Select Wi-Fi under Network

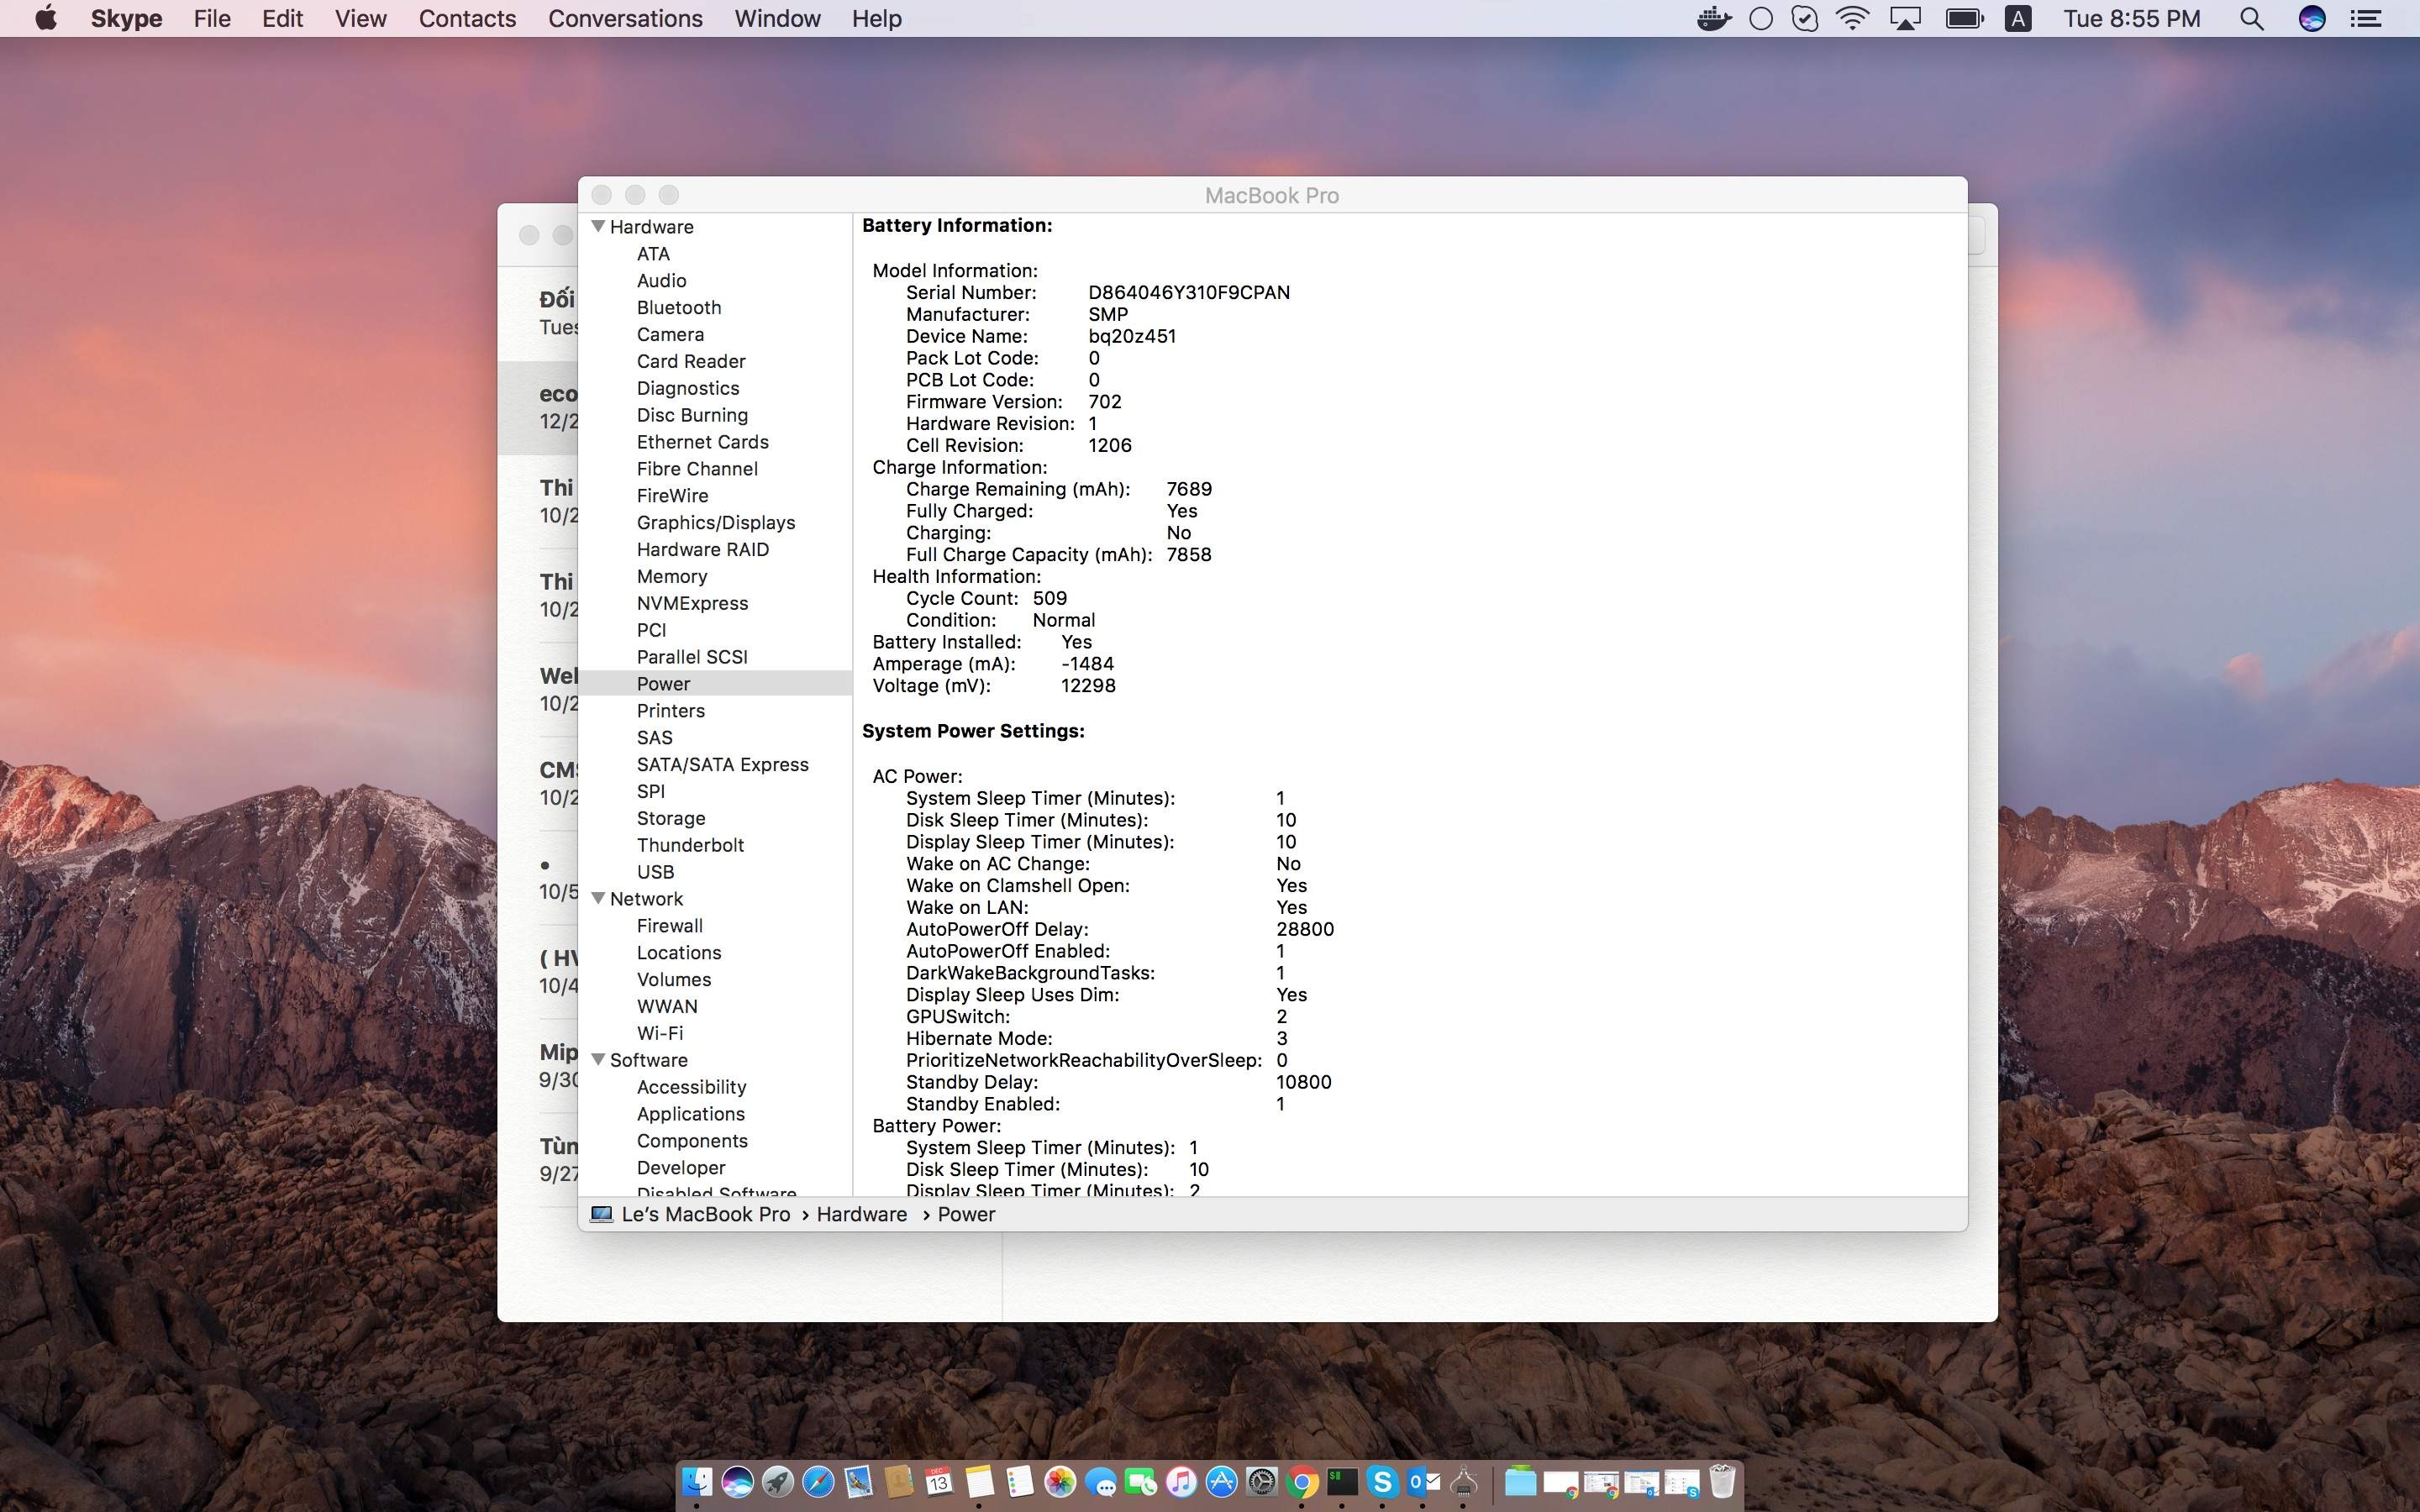(x=659, y=1033)
